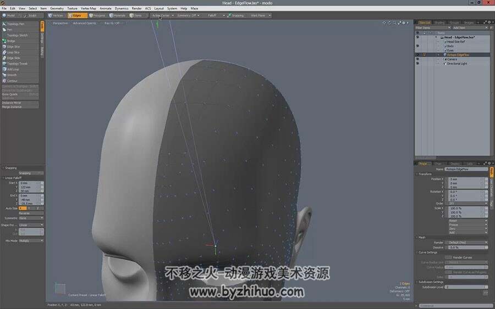Select the Pen tool in Tools panel
Viewport: 495px width, 309px height.
20,30
